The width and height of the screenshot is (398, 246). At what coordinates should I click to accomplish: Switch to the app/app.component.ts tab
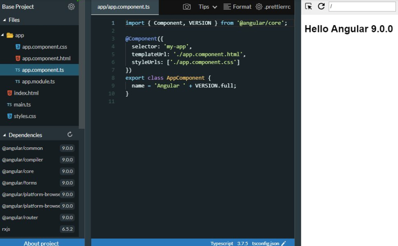pyautogui.click(x=124, y=6)
